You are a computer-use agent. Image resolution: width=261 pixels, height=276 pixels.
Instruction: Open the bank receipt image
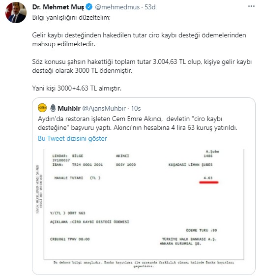pos(144,209)
